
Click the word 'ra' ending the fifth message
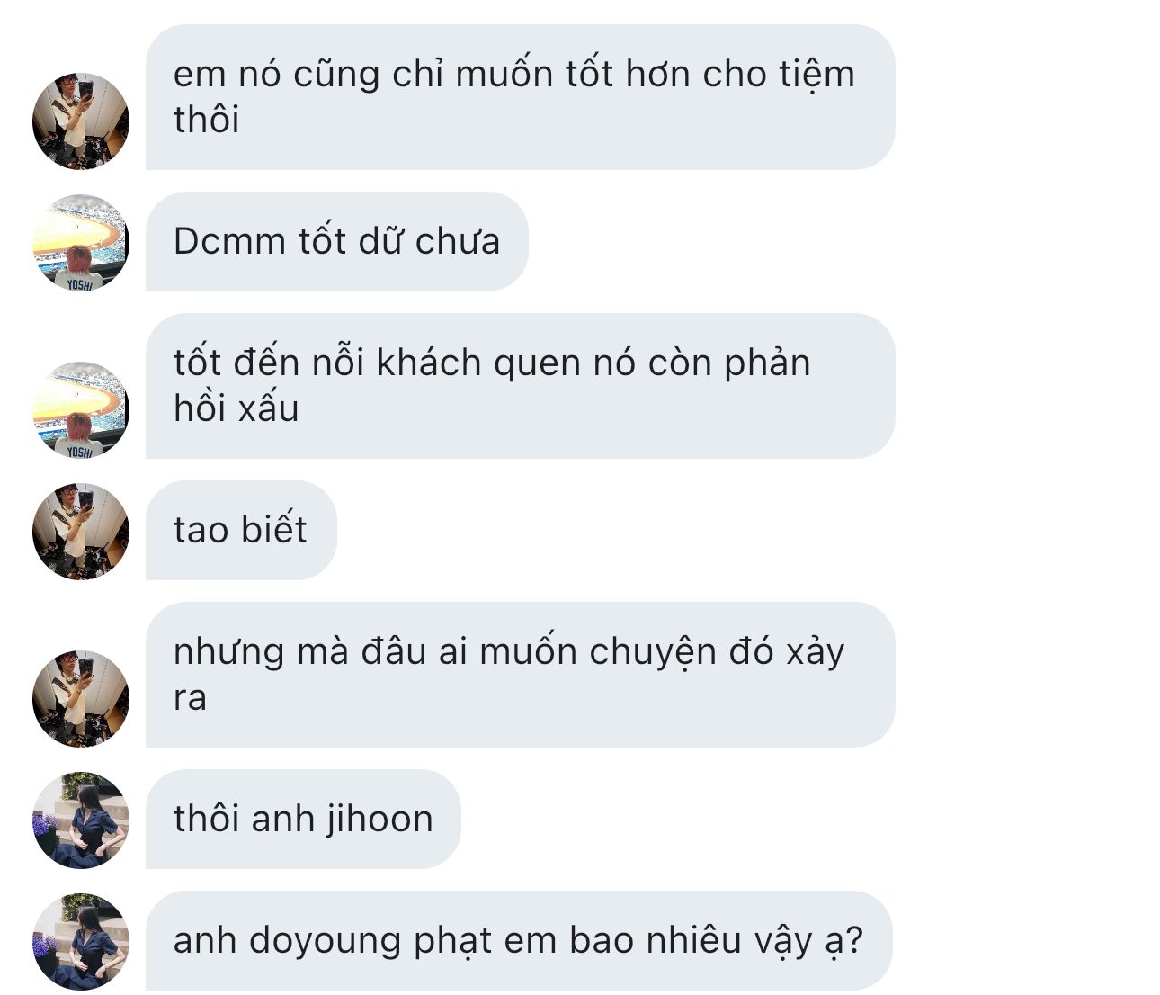[x=190, y=699]
